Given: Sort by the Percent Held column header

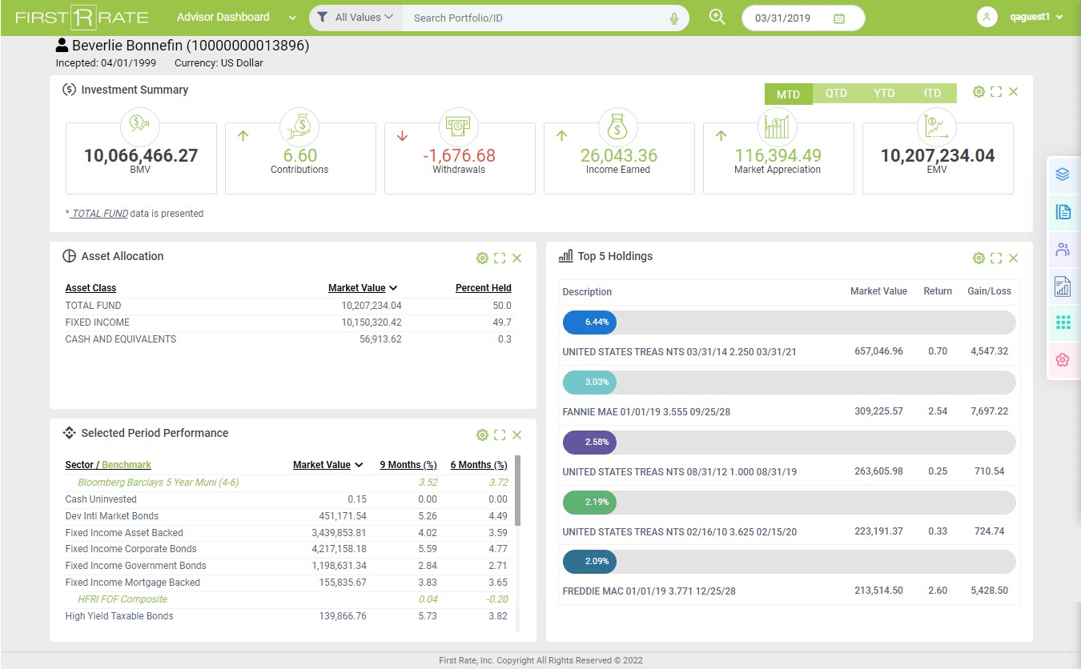Looking at the screenshot, I should click(484, 288).
